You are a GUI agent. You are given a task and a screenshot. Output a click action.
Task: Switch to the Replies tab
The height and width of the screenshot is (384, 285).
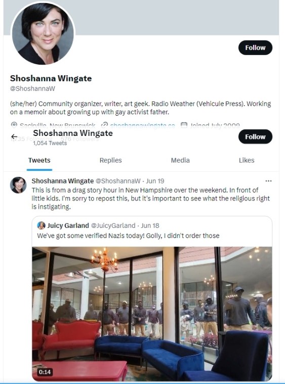[x=111, y=160]
